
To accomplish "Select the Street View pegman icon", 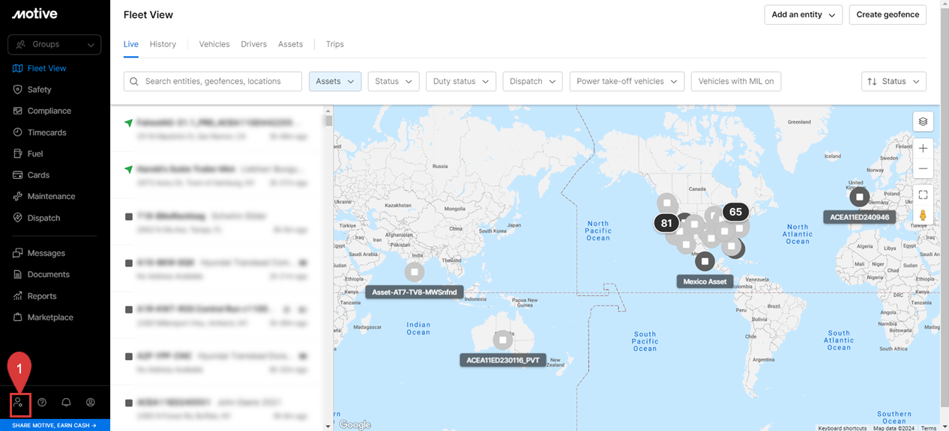I will 923,215.
